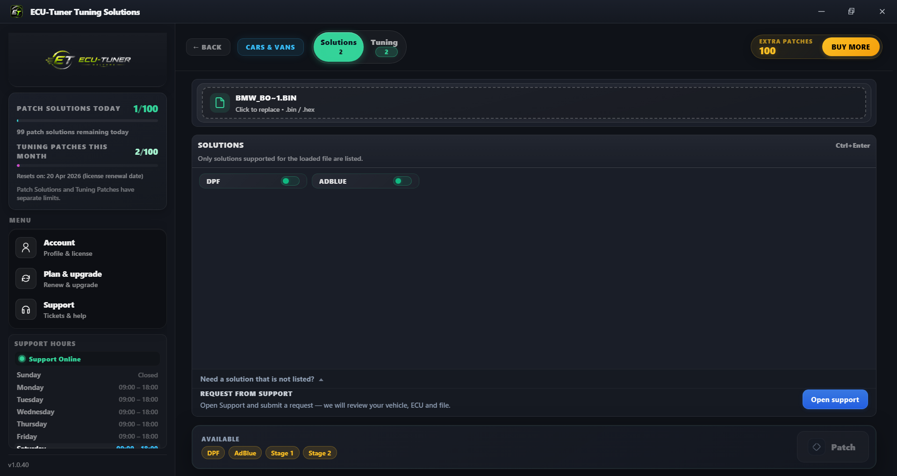Collapse the 'Need a solution' section arrow

(321, 380)
